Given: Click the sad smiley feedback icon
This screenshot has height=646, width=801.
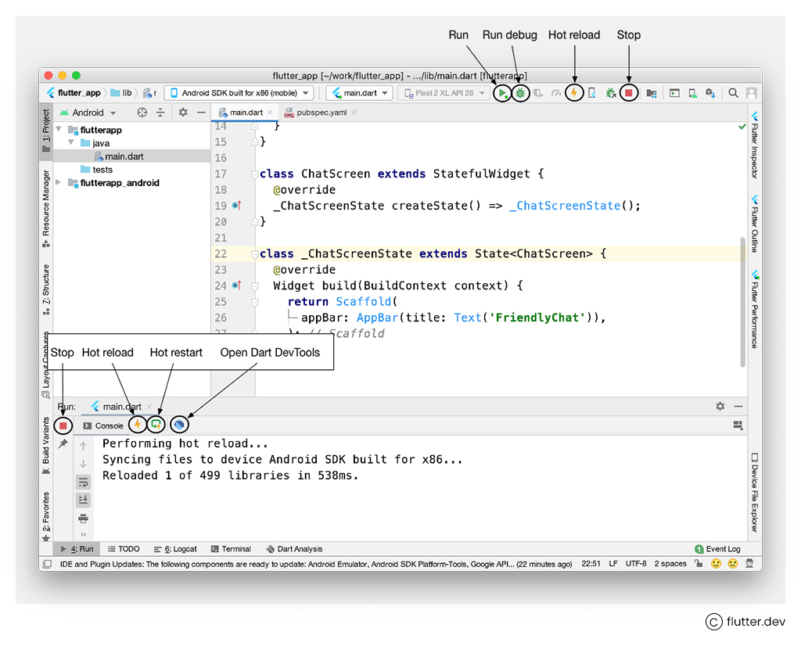Looking at the screenshot, I should [732, 564].
